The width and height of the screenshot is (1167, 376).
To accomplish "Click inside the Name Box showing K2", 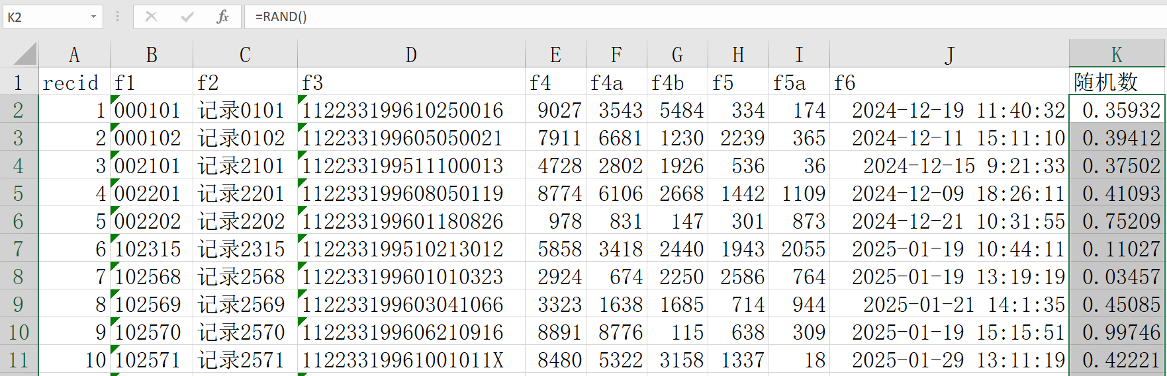I will click(45, 17).
